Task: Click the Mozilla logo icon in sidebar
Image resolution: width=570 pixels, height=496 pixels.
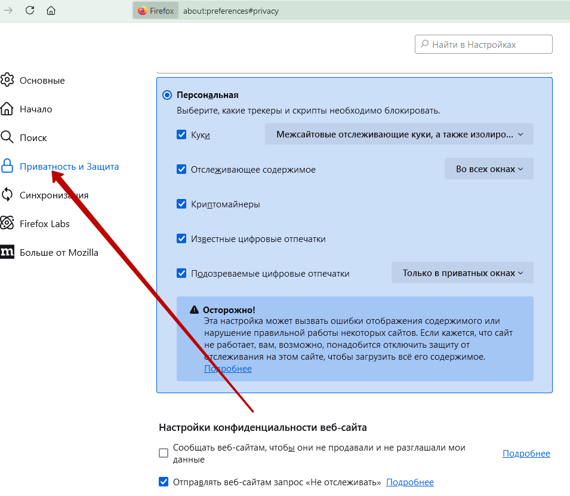Action: [7, 252]
